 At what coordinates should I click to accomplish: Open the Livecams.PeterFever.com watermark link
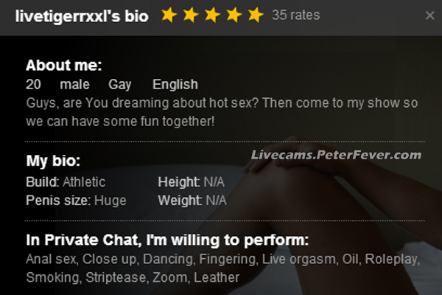pyautogui.click(x=336, y=155)
